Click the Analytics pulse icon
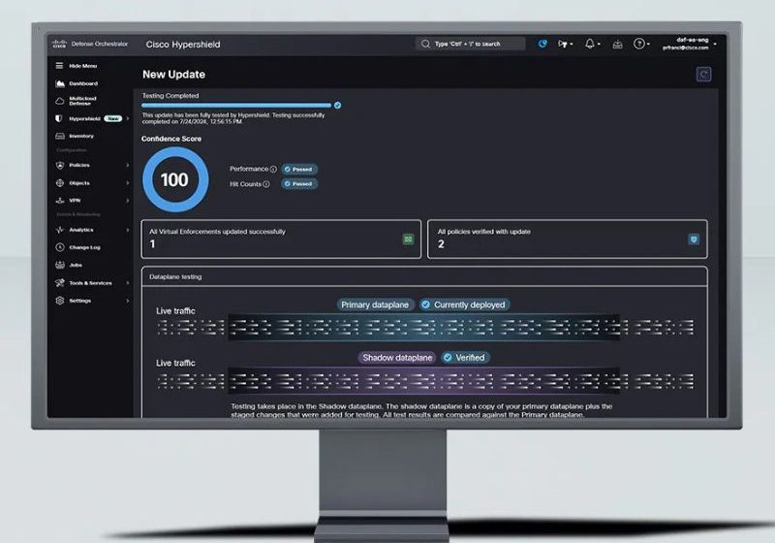The width and height of the screenshot is (775, 543). (x=60, y=230)
